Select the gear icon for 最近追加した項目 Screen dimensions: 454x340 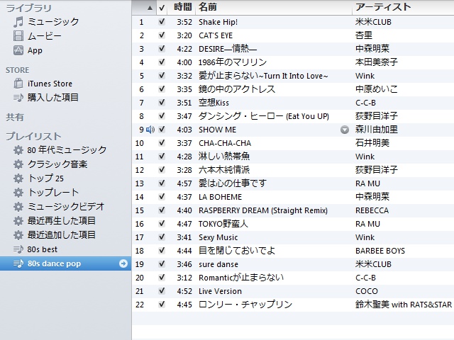tap(18, 235)
